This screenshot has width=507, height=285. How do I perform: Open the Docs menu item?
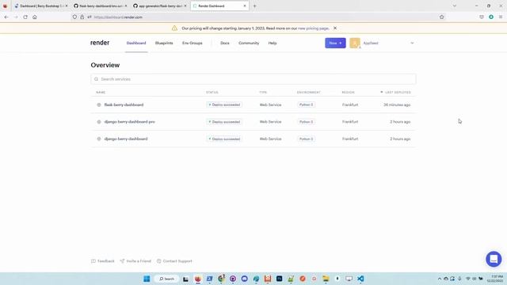(x=225, y=43)
